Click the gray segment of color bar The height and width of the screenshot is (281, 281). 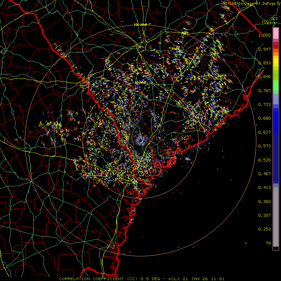[276, 217]
